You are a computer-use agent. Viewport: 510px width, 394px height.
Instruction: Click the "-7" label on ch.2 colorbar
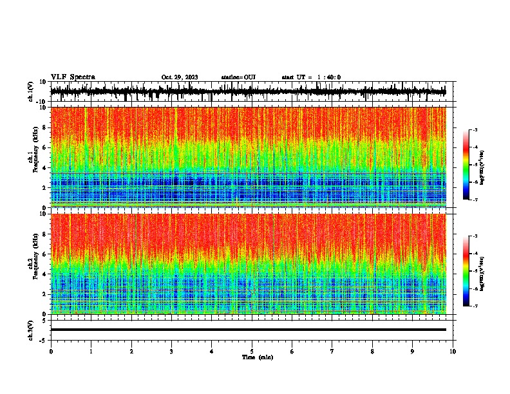[x=475, y=306]
